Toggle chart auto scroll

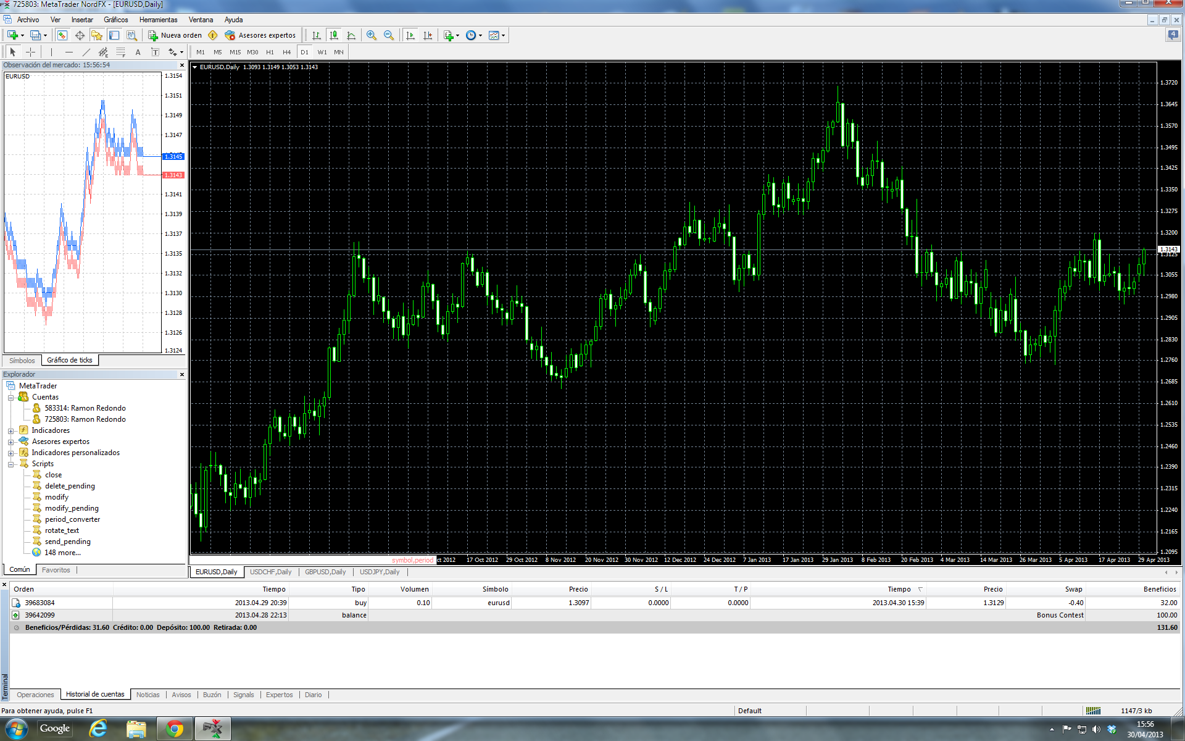[x=410, y=35]
